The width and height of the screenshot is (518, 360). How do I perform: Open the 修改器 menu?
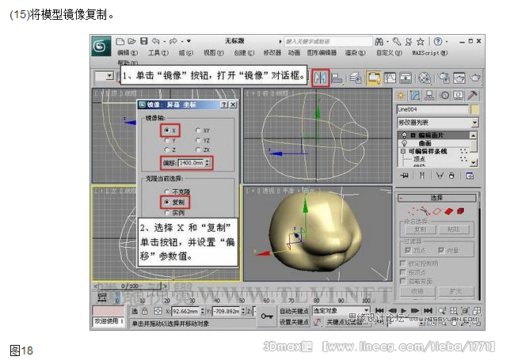(x=272, y=53)
